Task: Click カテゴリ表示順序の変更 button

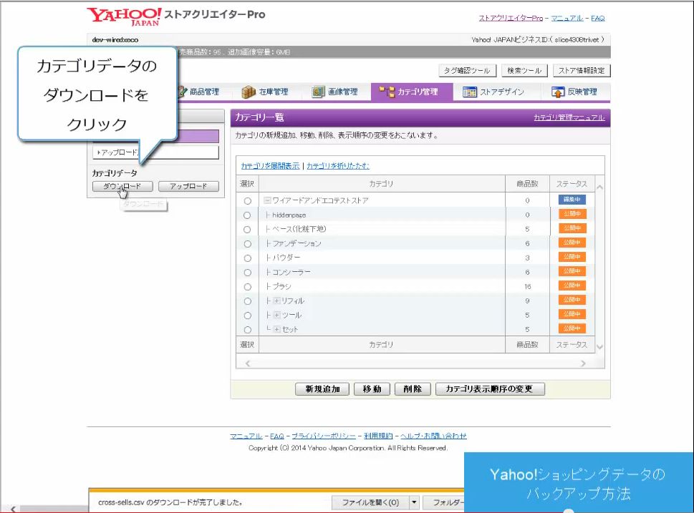Action: pos(490,389)
